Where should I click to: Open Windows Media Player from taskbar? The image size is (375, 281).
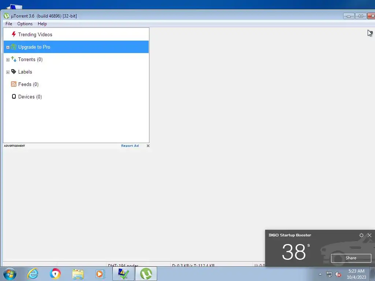(100, 274)
